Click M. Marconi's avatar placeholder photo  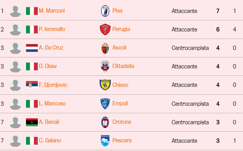15,11
